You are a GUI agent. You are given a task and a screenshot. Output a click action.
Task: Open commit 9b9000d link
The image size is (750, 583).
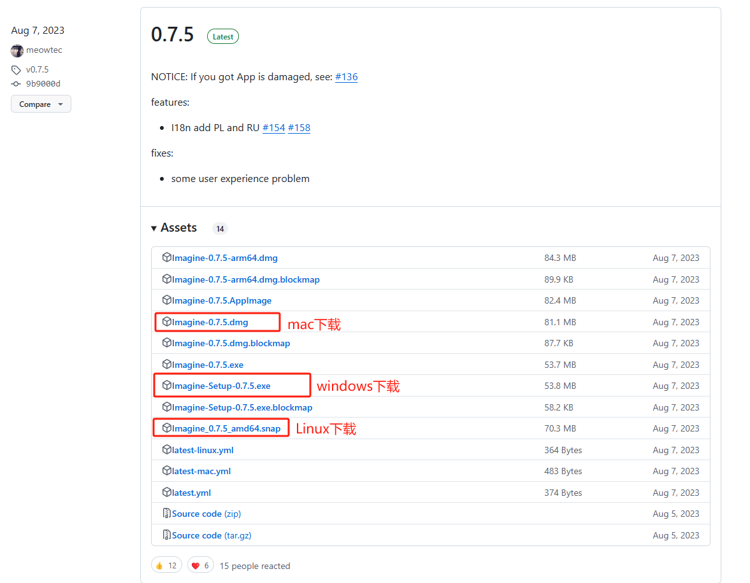point(43,83)
